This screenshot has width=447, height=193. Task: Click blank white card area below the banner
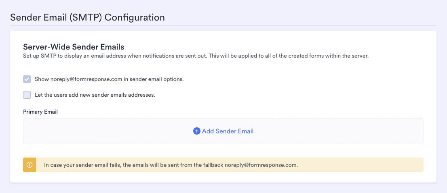click(223, 177)
